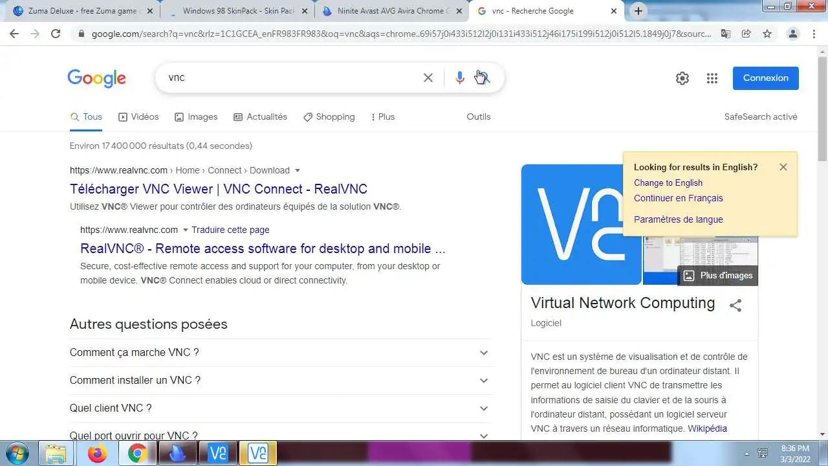828x466 pixels.
Task: Click the taskbar clock showing 8:36 PM
Action: pos(795,453)
